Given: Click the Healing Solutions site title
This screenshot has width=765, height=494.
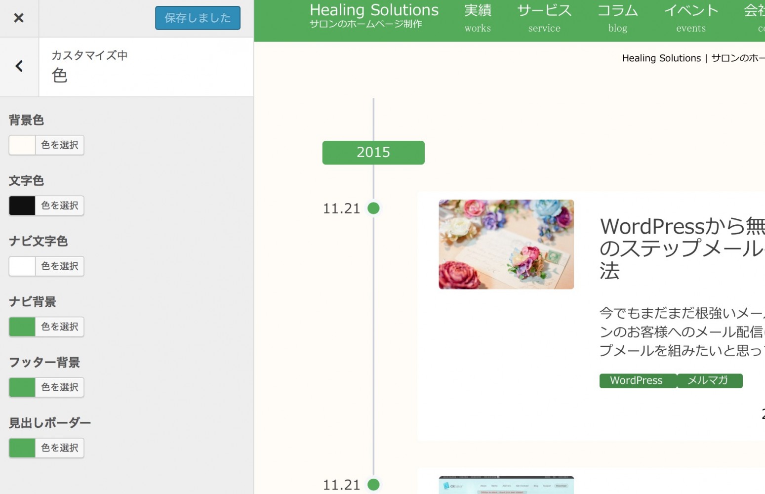Looking at the screenshot, I should (x=374, y=10).
